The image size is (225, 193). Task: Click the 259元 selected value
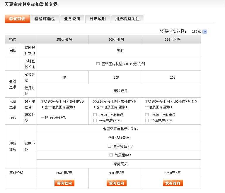click(x=196, y=32)
